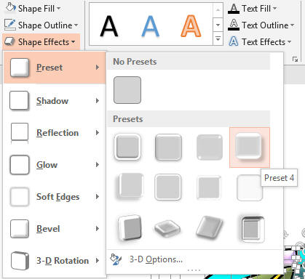The image size is (305, 279).
Task: Choose the No Presets thumbnail
Action: tap(127, 90)
